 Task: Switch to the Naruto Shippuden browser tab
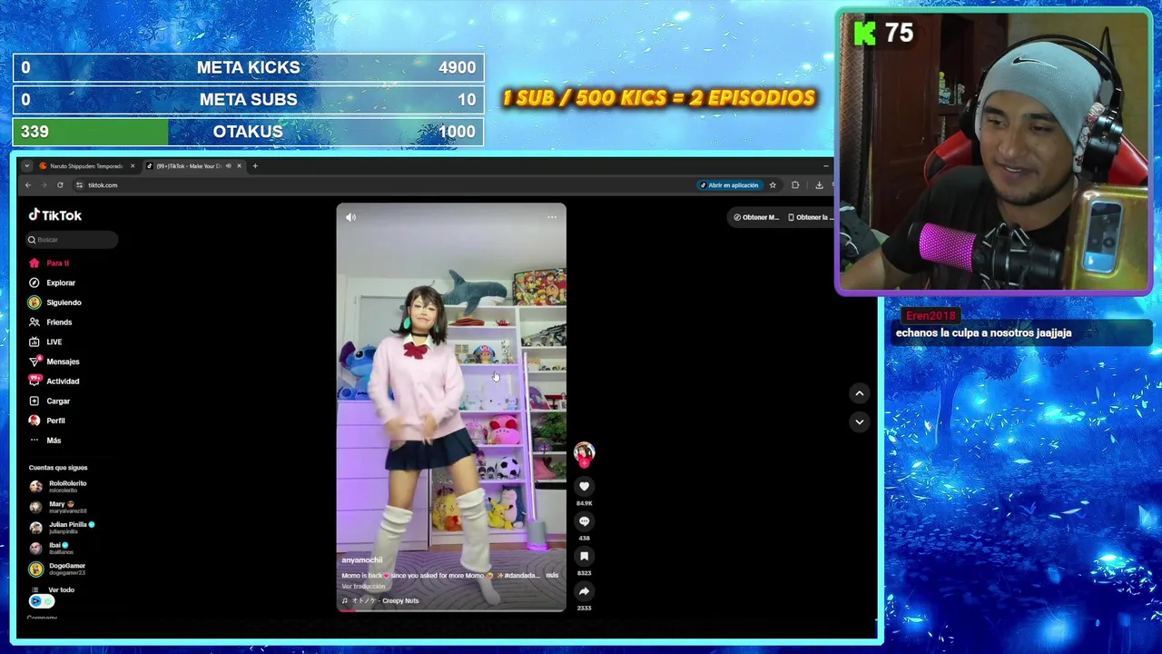tap(87, 166)
